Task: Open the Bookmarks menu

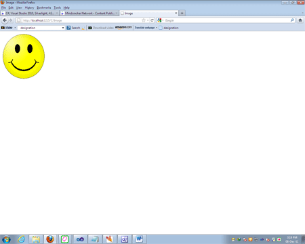Action: tap(44, 7)
